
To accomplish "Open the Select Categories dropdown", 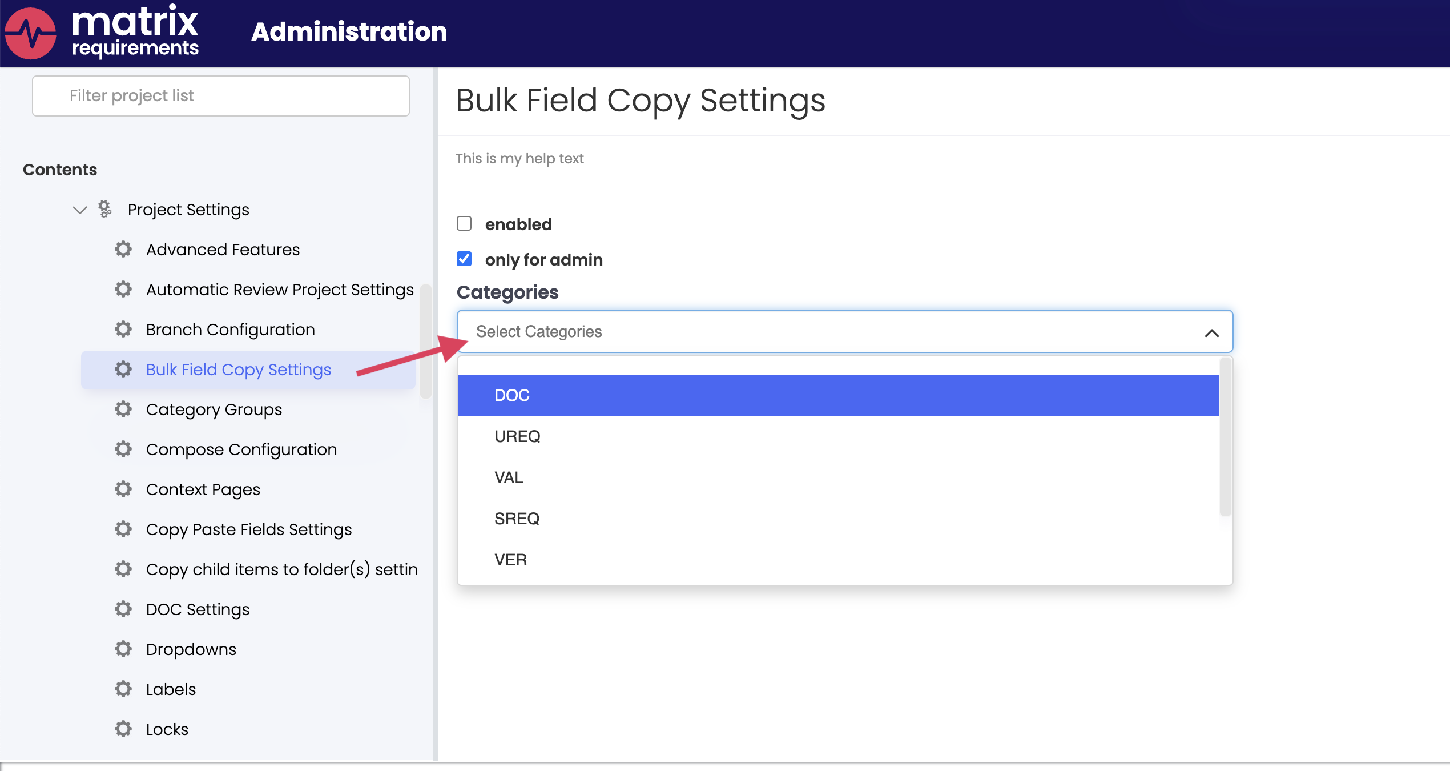I will (843, 331).
